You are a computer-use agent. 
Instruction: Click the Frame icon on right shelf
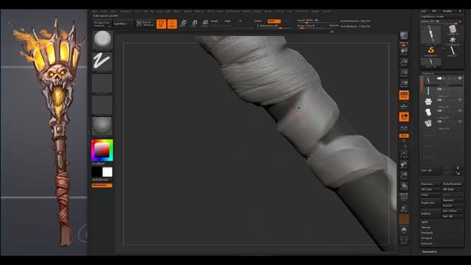[404, 155]
